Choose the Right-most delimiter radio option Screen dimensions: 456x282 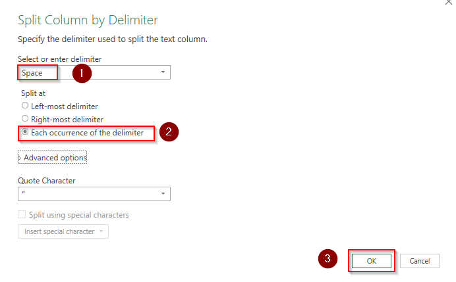click(x=25, y=119)
